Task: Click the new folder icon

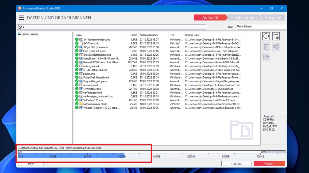Action: (x=276, y=36)
